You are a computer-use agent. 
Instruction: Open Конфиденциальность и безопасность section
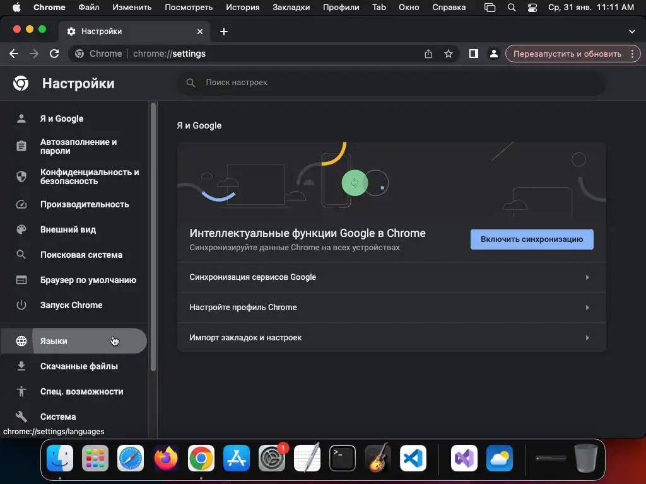73,176
